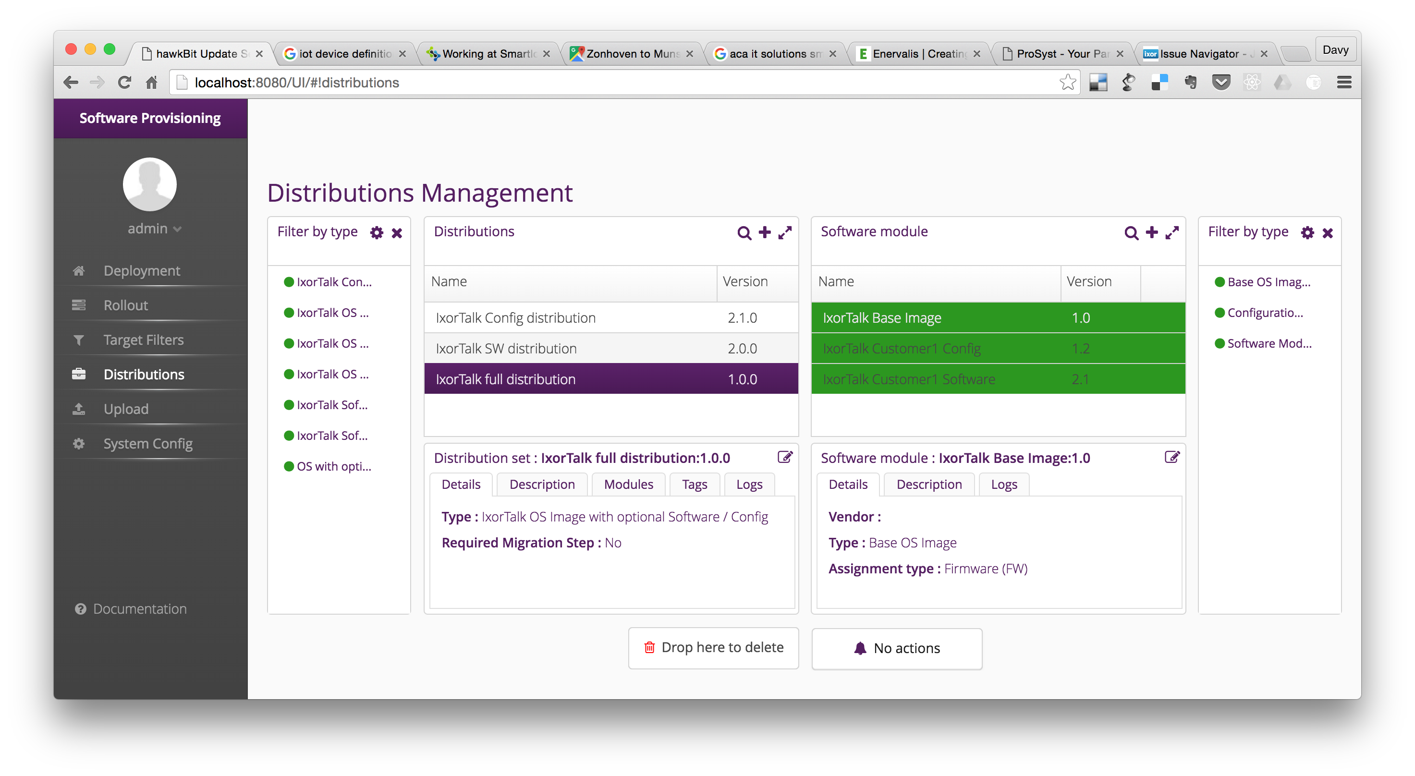Click the Davy profile button
Image resolution: width=1415 pixels, height=776 pixels.
click(1335, 50)
